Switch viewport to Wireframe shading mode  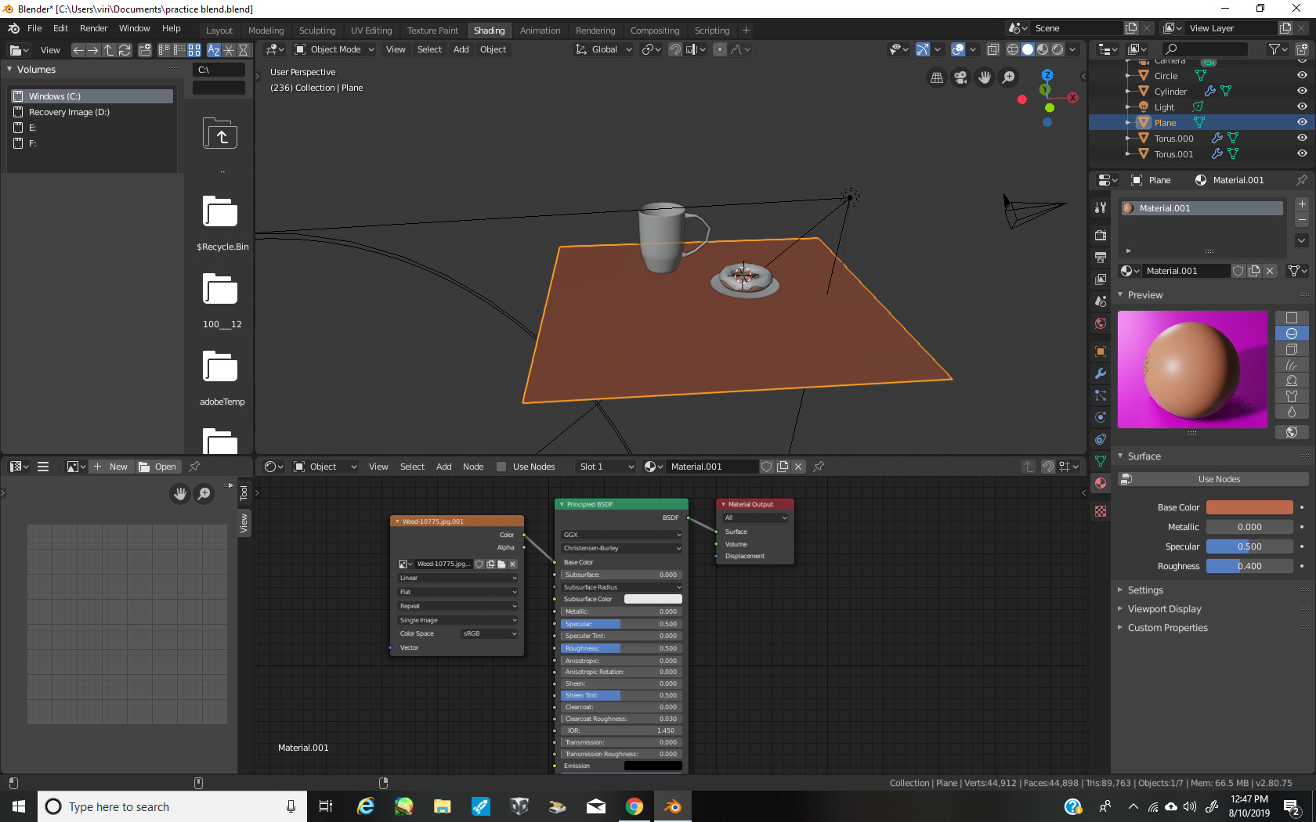pyautogui.click(x=1013, y=49)
